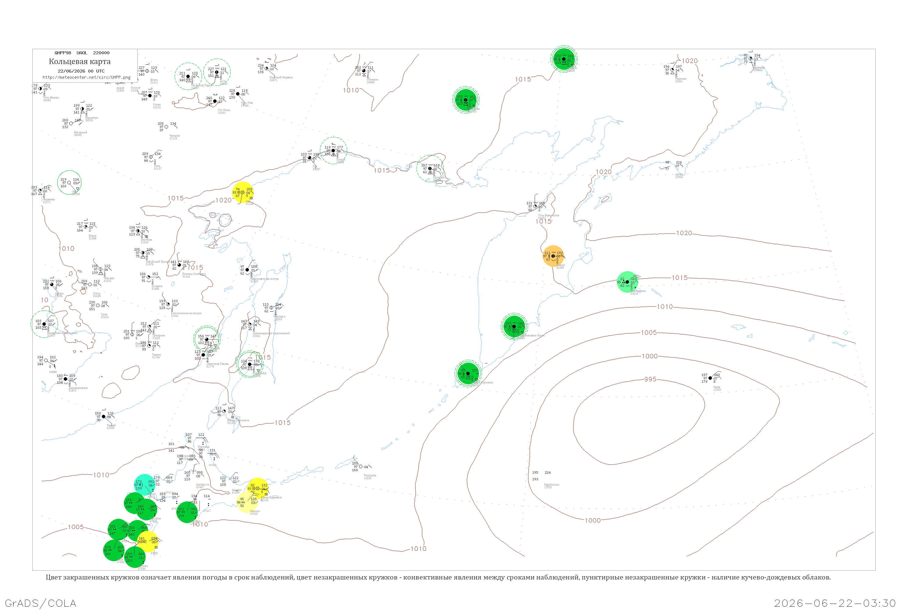Click the green Urakawa rain station circle
This screenshot has height=610, width=915.
pyautogui.click(x=187, y=512)
